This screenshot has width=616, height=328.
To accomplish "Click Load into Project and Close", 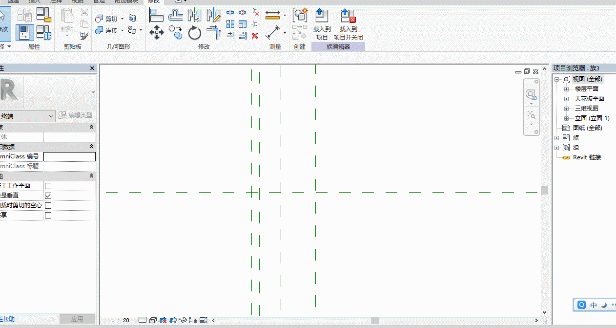I will (349, 24).
